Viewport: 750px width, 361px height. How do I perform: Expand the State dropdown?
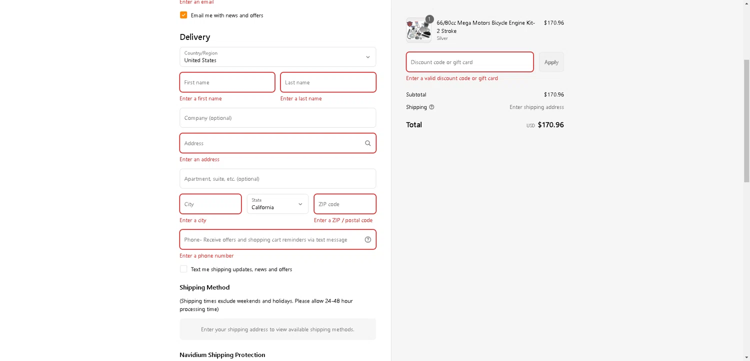tap(277, 204)
